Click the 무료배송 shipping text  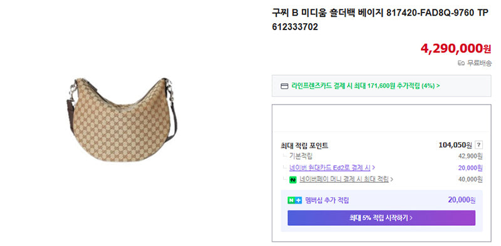tap(479, 63)
